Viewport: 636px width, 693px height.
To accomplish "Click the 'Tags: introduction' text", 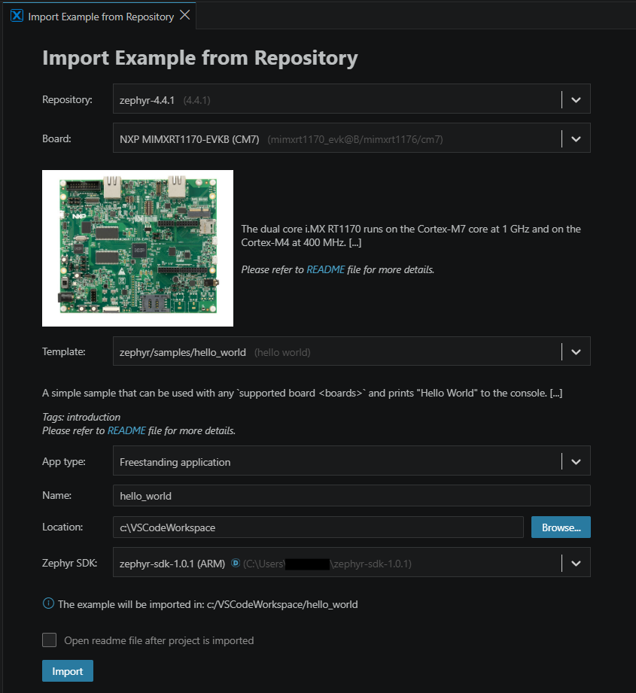I will [81, 417].
